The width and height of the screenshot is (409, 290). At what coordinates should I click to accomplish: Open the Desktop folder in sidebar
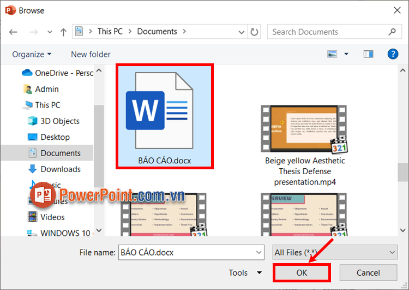click(x=49, y=137)
